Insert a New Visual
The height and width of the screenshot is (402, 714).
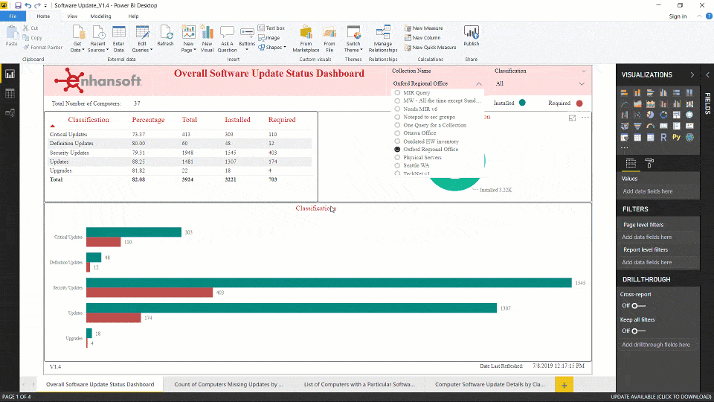207,39
